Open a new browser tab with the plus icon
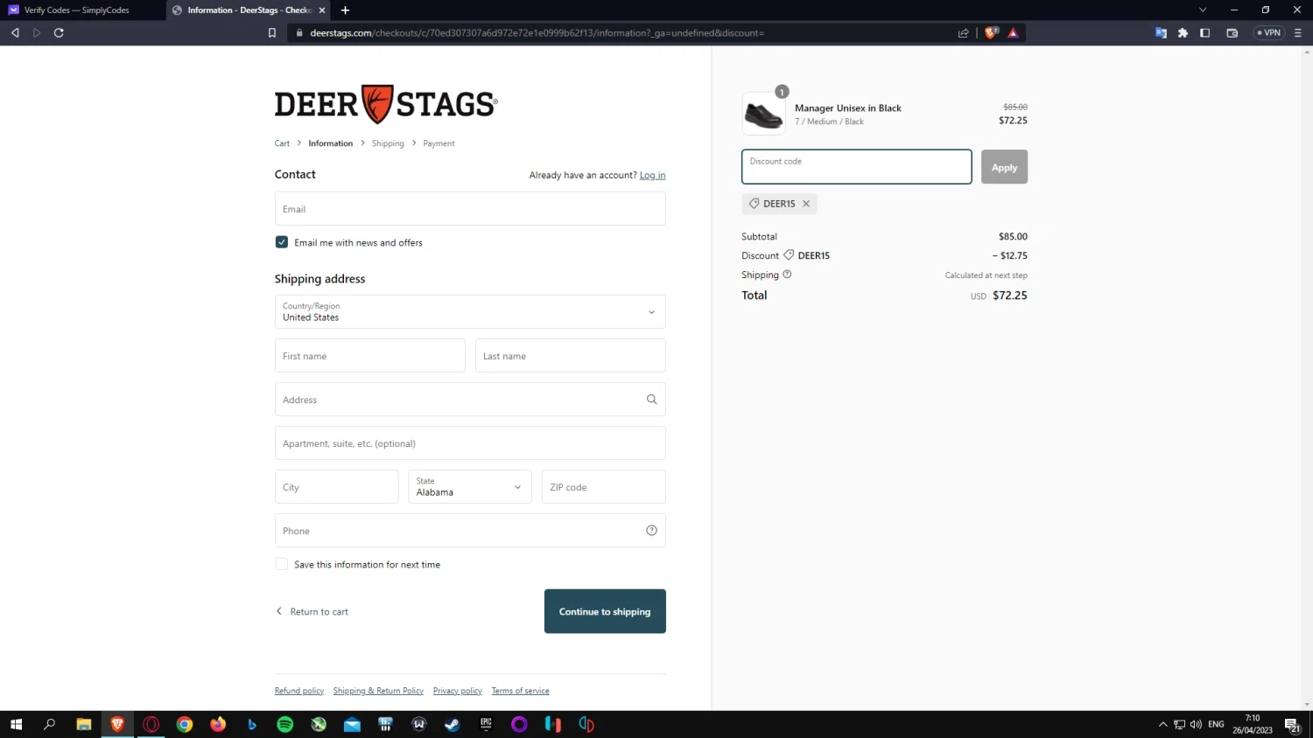This screenshot has width=1313, height=738. coord(345,10)
